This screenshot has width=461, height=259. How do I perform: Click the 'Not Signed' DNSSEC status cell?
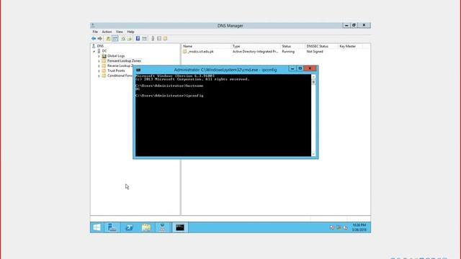[x=315, y=51]
